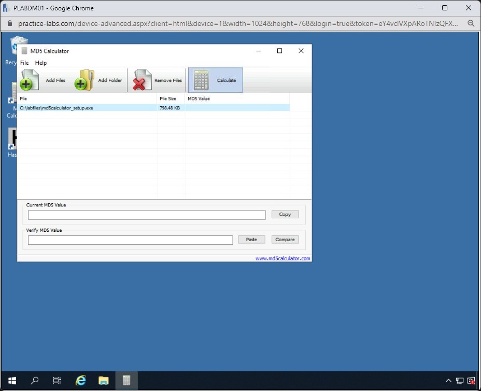Image resolution: width=481 pixels, height=391 pixels.
Task: Open the Help menu
Action: click(41, 63)
